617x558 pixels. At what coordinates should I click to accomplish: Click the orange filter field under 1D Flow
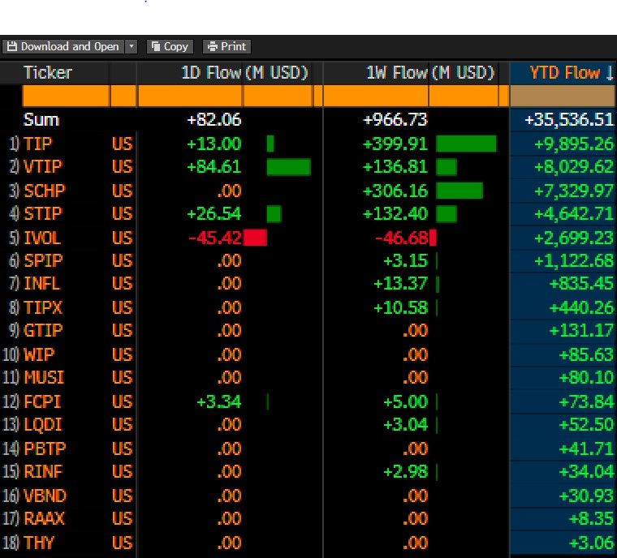190,97
